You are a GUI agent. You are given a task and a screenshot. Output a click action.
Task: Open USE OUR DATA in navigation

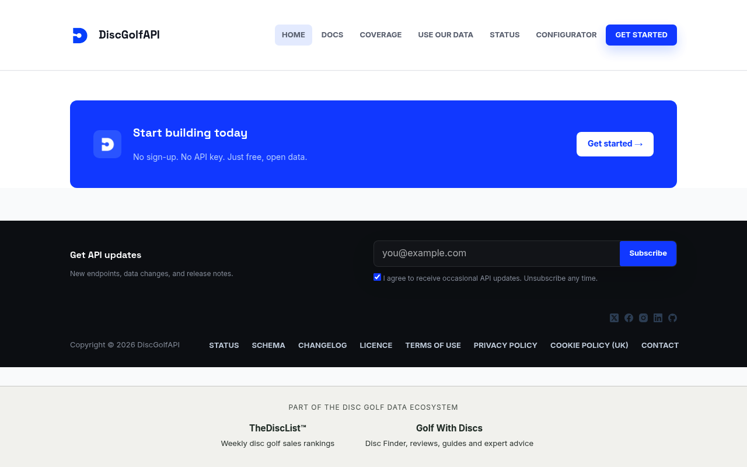tap(446, 35)
